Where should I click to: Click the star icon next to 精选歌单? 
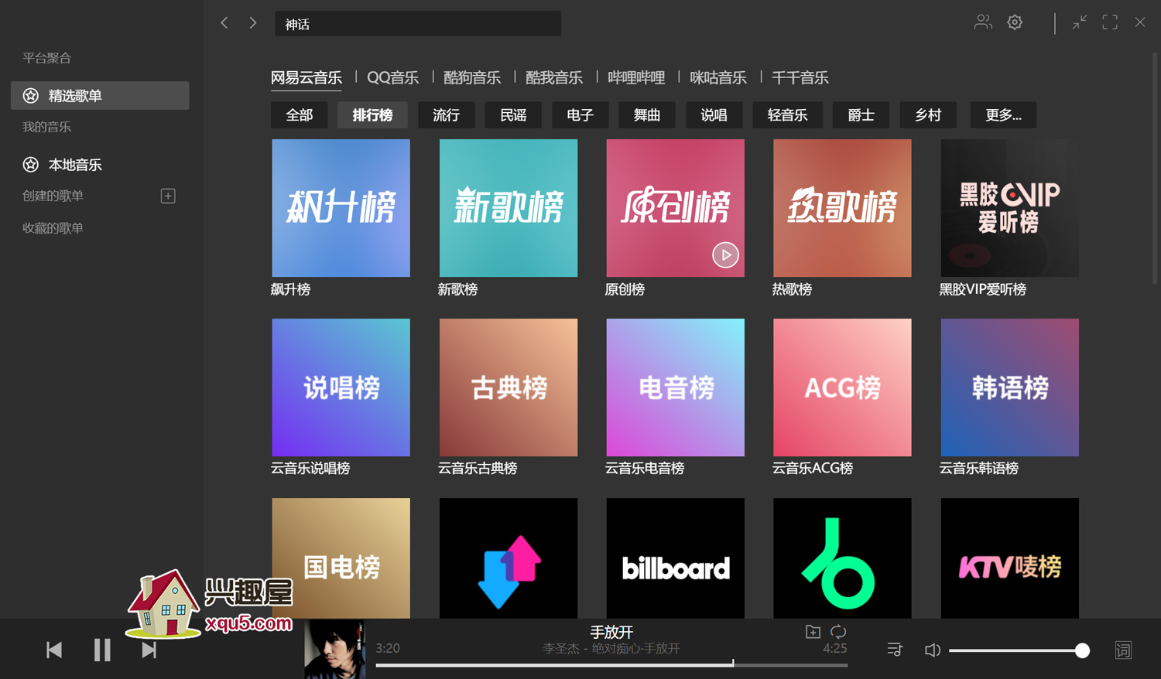31,96
